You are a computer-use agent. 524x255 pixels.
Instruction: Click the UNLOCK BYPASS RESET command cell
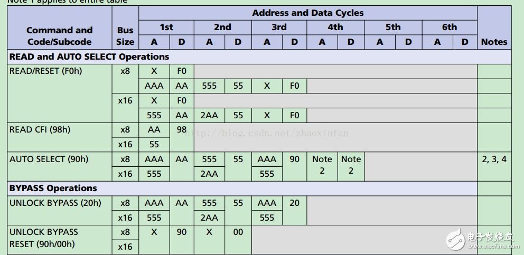point(44,238)
